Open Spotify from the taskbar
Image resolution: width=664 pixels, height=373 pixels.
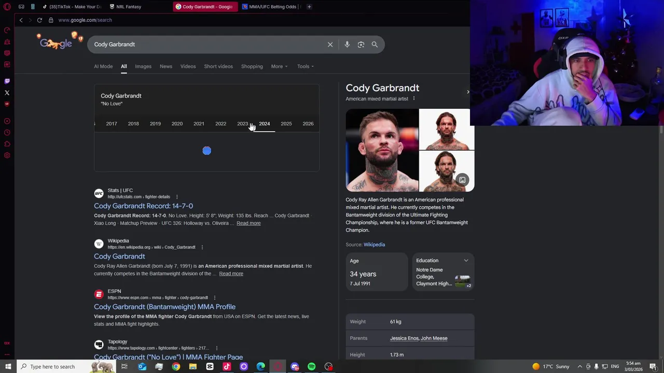tap(311, 367)
